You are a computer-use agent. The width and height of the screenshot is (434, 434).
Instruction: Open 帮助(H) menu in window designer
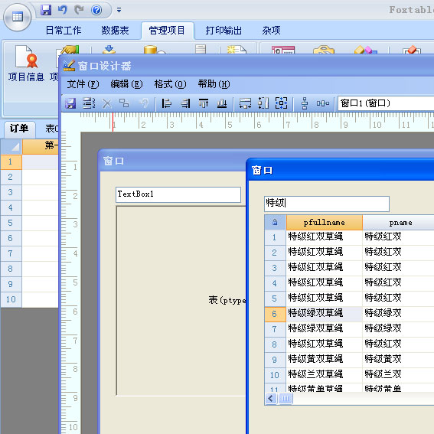[x=214, y=84]
